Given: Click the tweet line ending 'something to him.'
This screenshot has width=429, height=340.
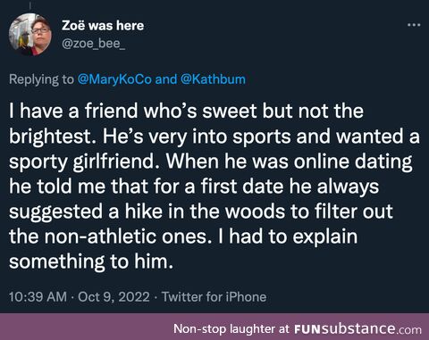Looking at the screenshot, I should 91,261.
